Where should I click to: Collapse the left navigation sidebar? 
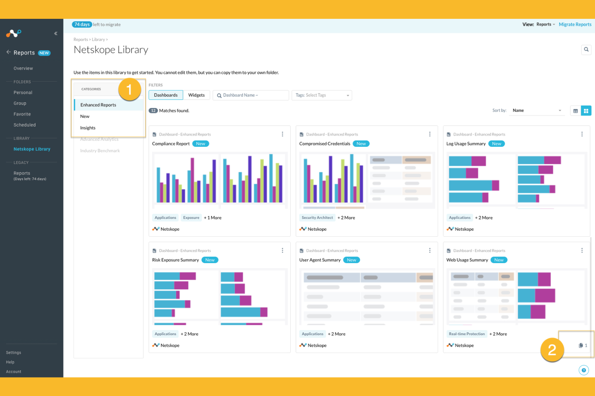click(56, 33)
